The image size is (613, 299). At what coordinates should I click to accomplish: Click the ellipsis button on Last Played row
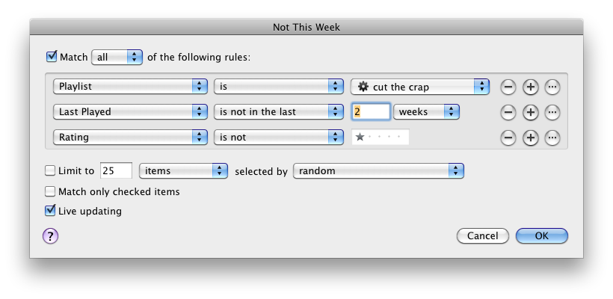(x=552, y=113)
